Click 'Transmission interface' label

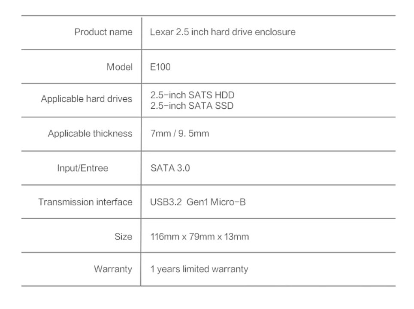pyautogui.click(x=85, y=202)
